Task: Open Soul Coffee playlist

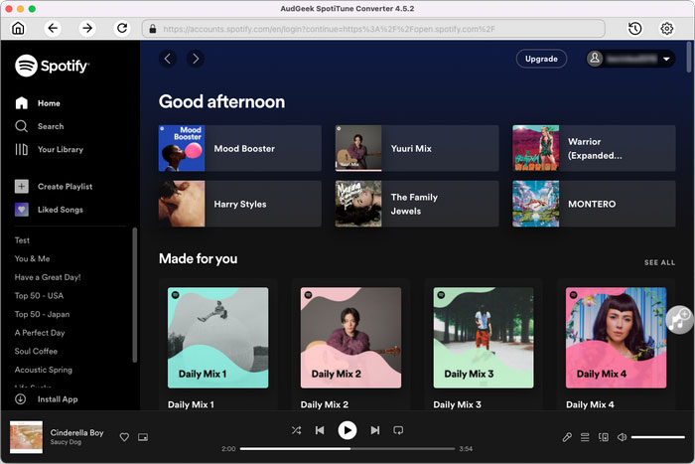Action: point(36,352)
